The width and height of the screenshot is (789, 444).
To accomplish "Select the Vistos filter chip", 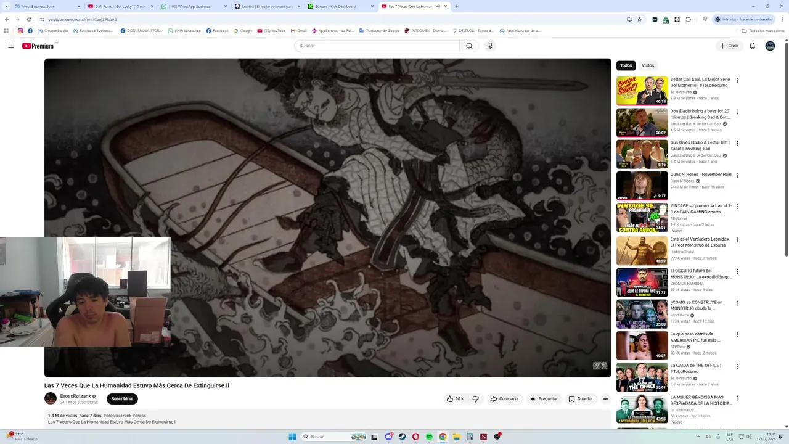I will click(x=647, y=65).
